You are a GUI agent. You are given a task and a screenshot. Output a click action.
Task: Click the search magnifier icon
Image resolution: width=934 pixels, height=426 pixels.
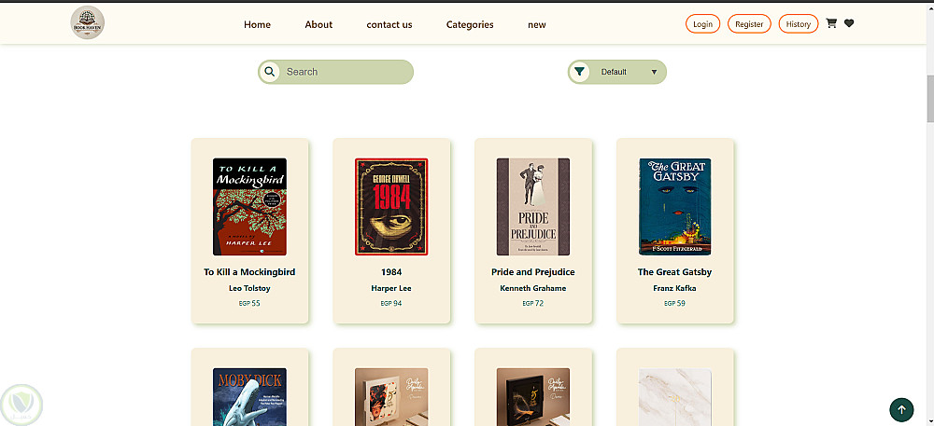click(x=269, y=72)
